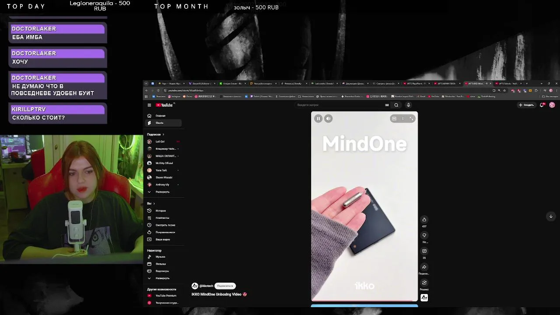Open Смотреть позже list
560x315 pixels.
[163, 225]
